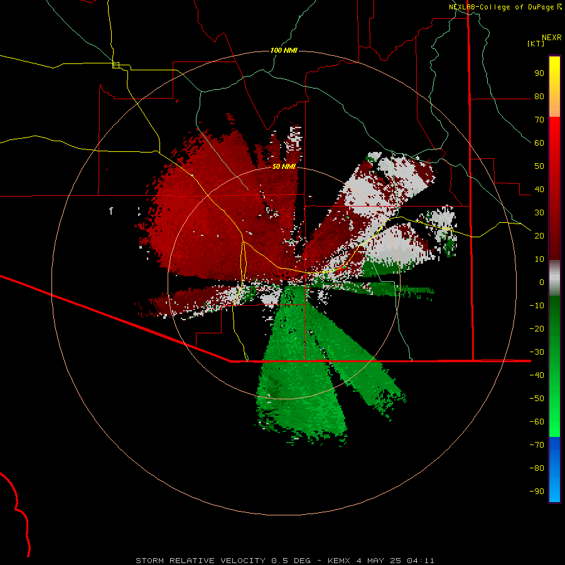Image resolution: width=565 pixels, height=565 pixels.
Task: Click the -80 value on velocity scale
Action: tap(537, 468)
